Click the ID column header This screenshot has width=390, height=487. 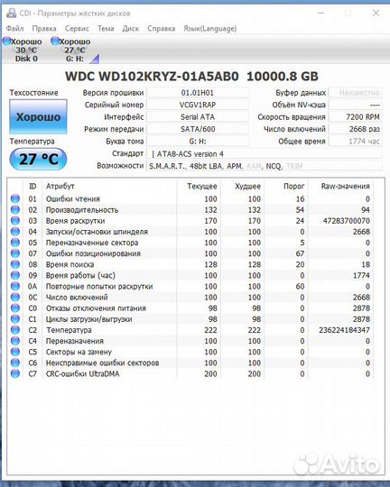(32, 186)
